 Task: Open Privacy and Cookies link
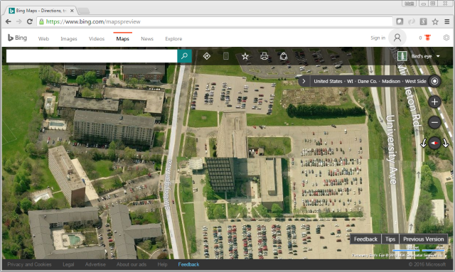pyautogui.click(x=29, y=264)
